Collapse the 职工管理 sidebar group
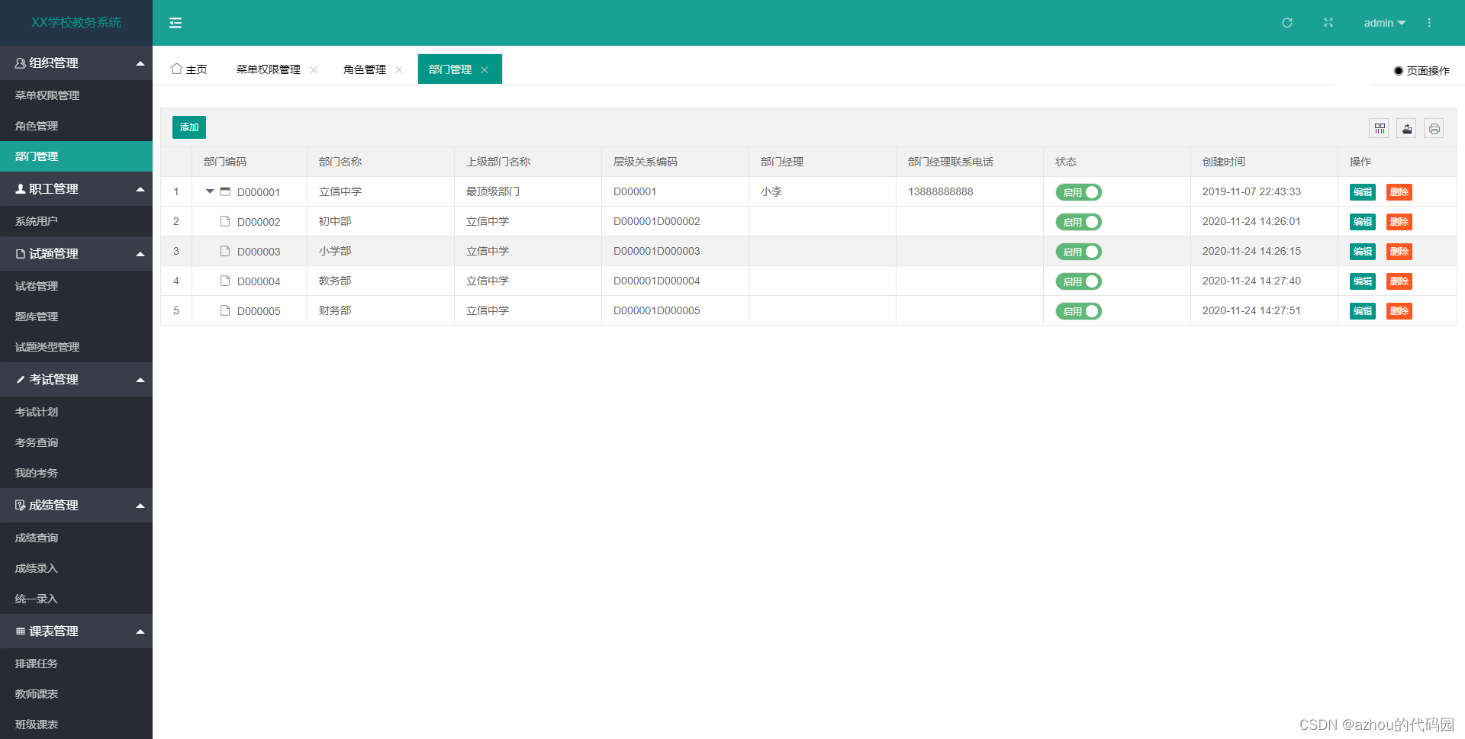The height and width of the screenshot is (739, 1465). pos(76,188)
